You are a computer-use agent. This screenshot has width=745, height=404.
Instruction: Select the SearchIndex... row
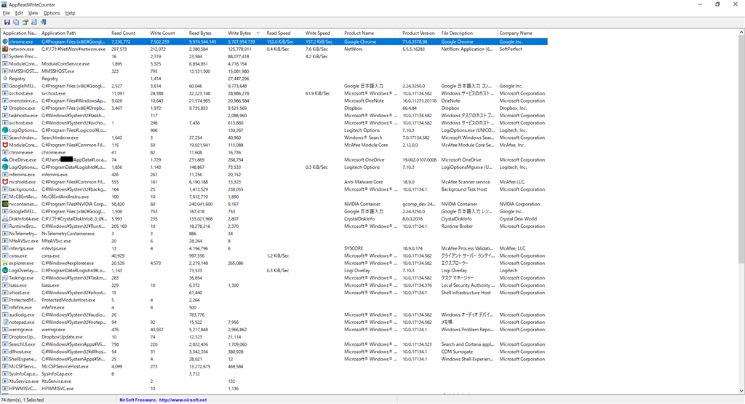[x=274, y=138]
